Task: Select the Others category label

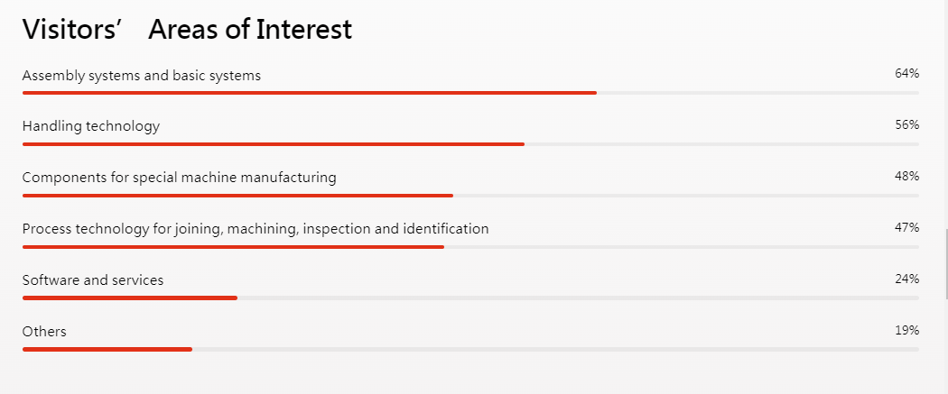Action: pyautogui.click(x=44, y=331)
